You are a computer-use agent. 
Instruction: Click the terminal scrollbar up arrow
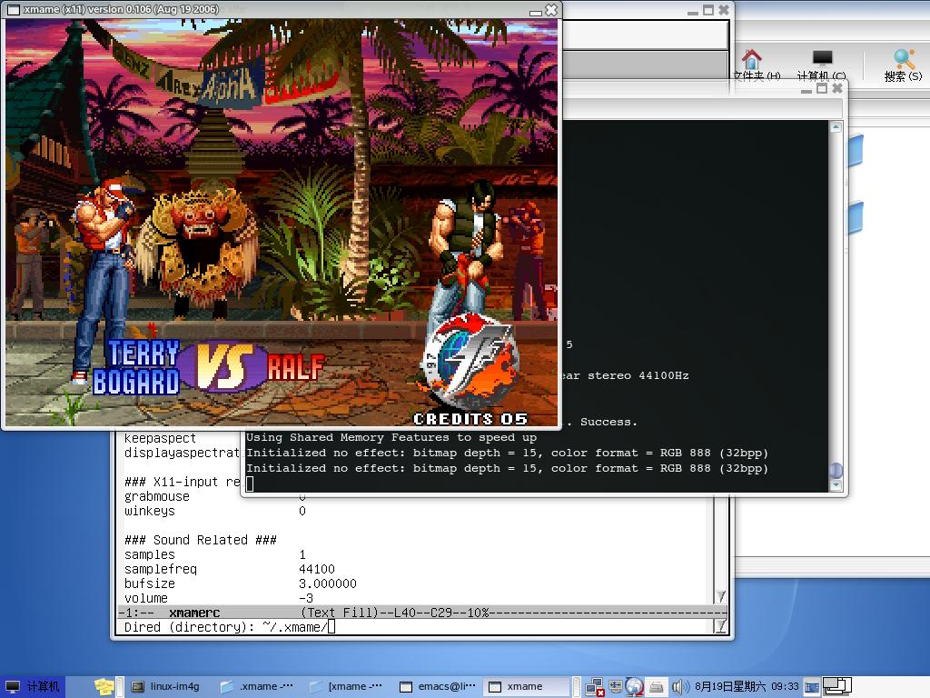[836, 126]
